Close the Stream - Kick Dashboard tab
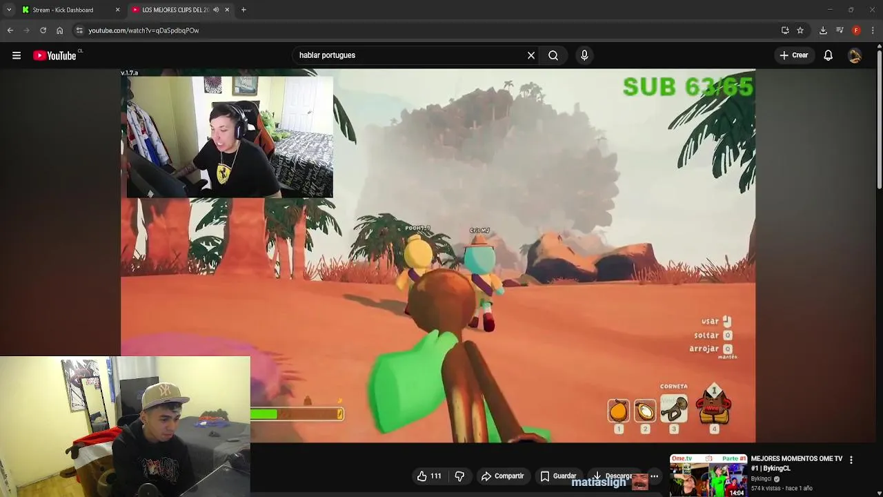Image resolution: width=883 pixels, height=497 pixels. [x=117, y=10]
